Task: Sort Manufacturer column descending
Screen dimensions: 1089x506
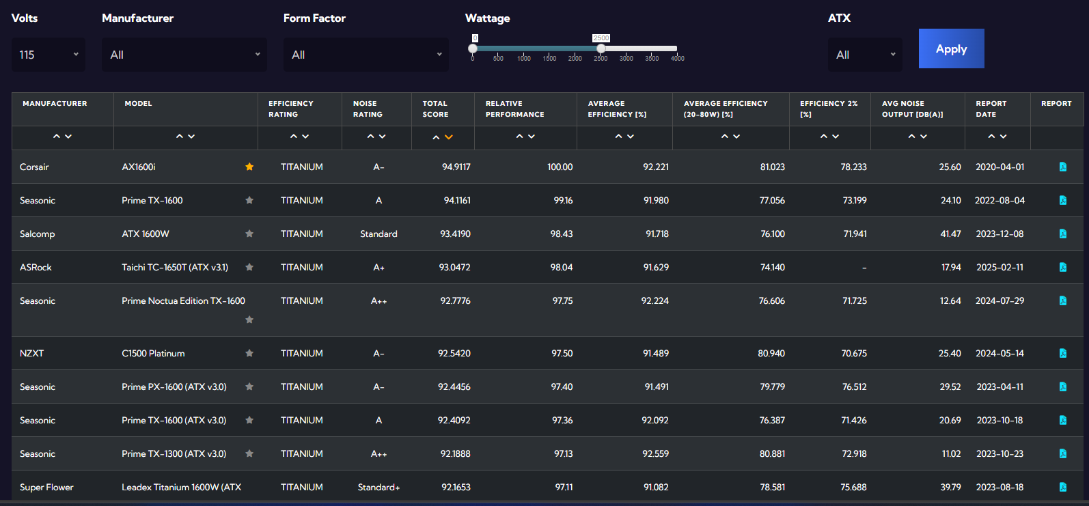Action: (x=68, y=137)
